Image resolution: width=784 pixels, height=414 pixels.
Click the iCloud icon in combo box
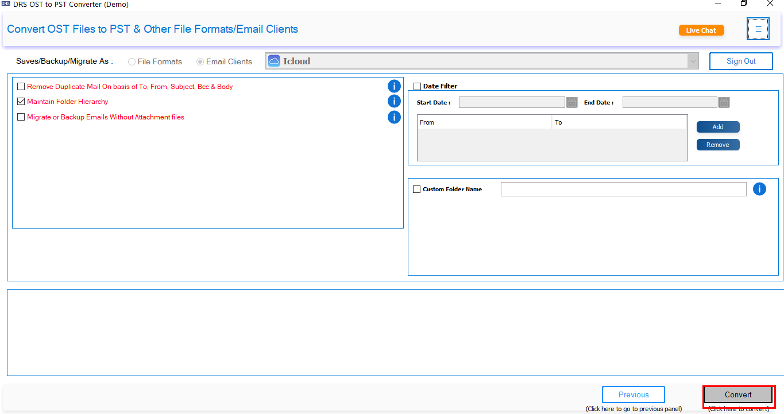tap(274, 61)
